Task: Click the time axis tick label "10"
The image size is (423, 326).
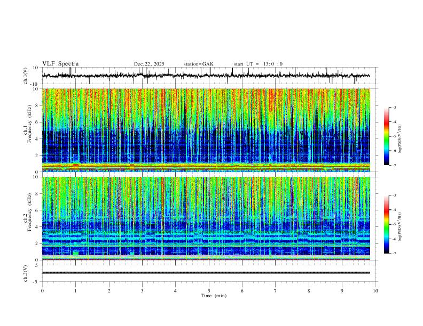Action: (x=375, y=291)
